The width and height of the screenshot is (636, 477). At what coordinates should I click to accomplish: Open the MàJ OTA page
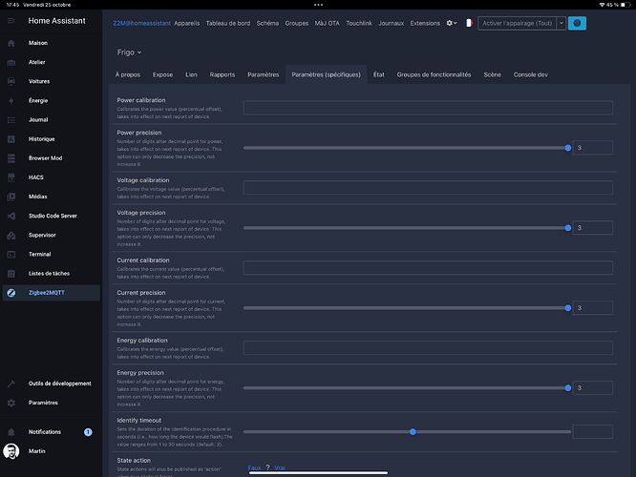coord(327,23)
